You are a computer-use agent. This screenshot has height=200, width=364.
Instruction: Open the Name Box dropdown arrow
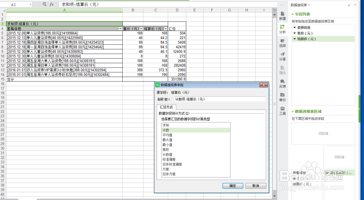click(31, 4)
